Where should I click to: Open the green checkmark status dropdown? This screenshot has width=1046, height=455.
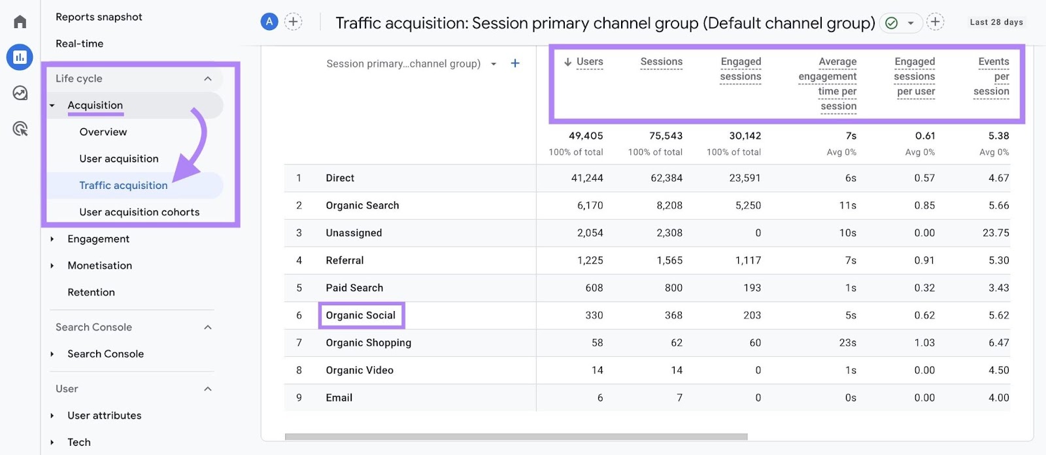point(900,23)
